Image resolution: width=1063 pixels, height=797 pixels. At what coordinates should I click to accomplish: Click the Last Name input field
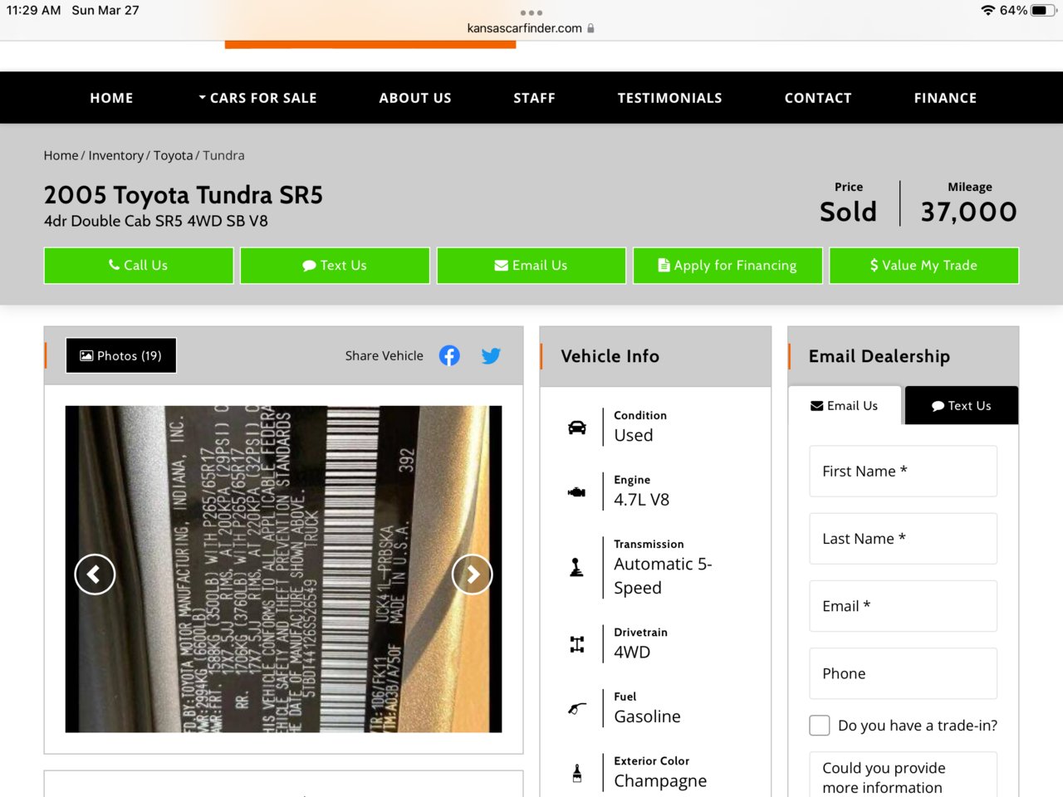point(904,539)
